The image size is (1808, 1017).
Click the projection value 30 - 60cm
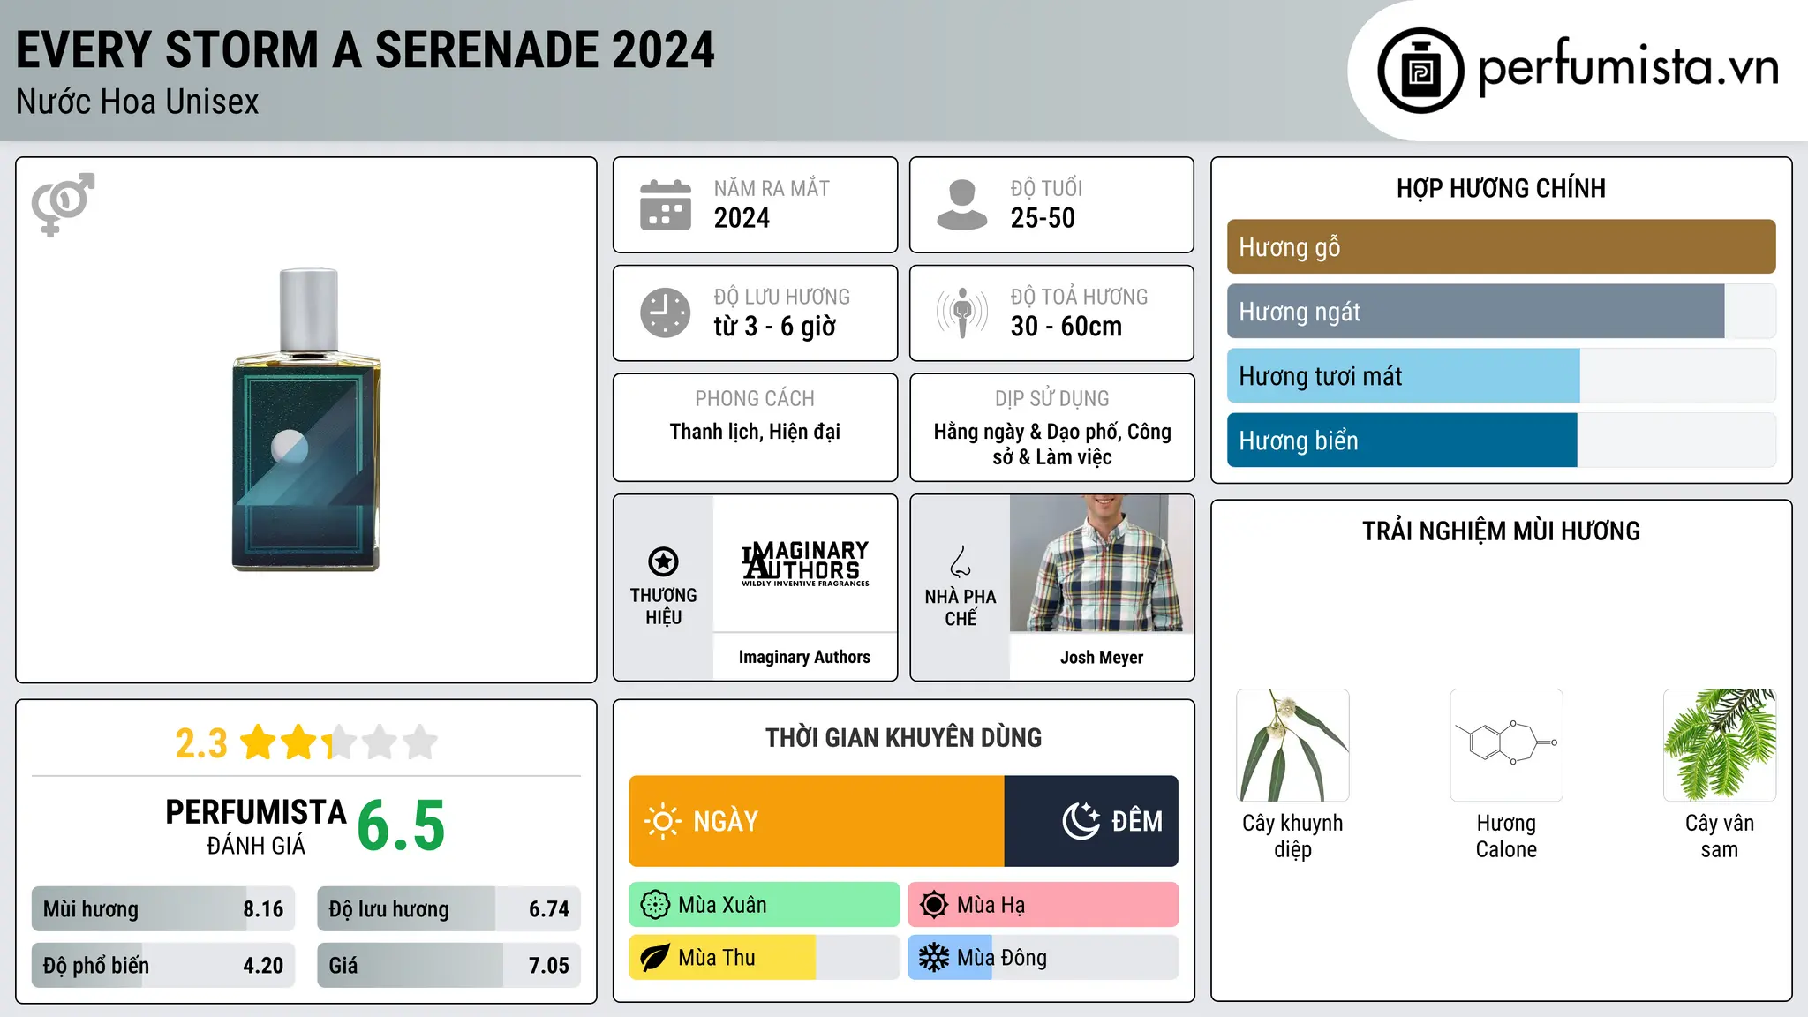pos(1066,327)
